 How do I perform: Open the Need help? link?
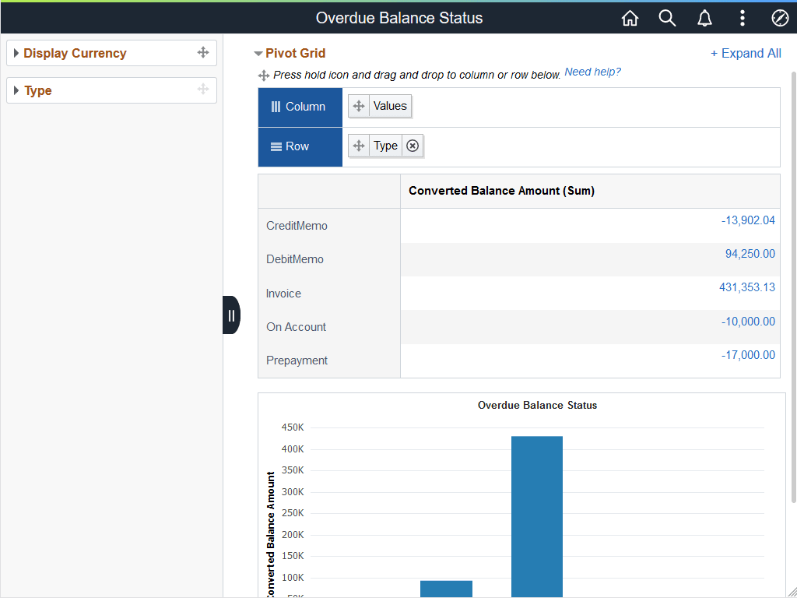tap(592, 72)
